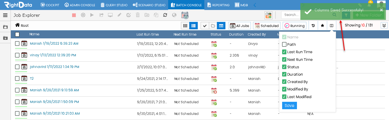Open the QUERY STUDIO tab

click(114, 5)
